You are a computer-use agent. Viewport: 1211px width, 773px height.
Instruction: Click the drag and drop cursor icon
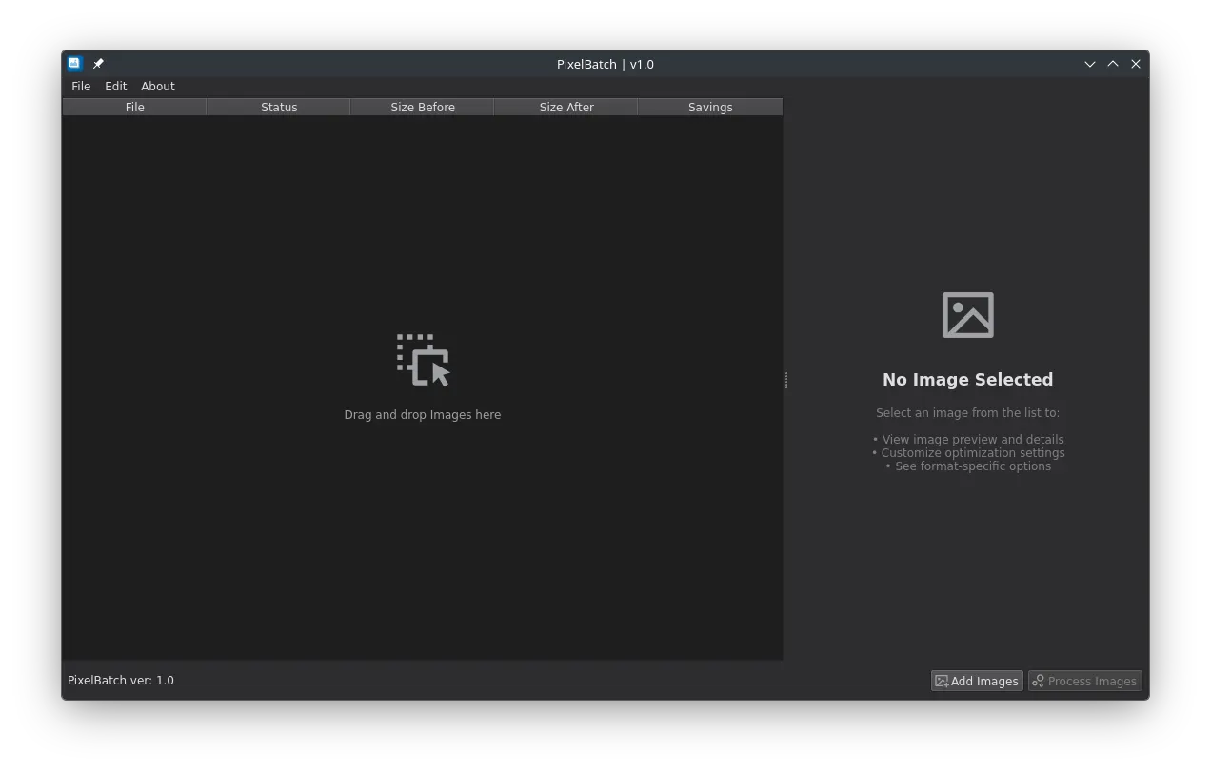click(423, 360)
